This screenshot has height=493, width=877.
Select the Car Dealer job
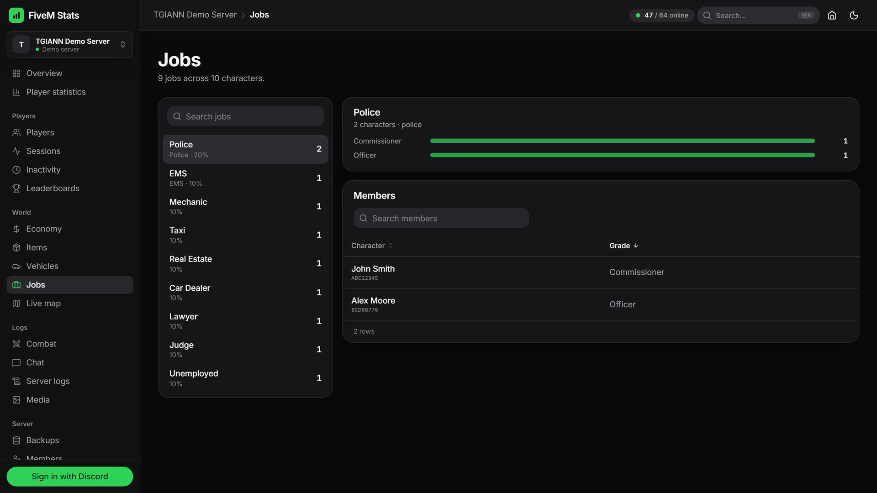[245, 292]
